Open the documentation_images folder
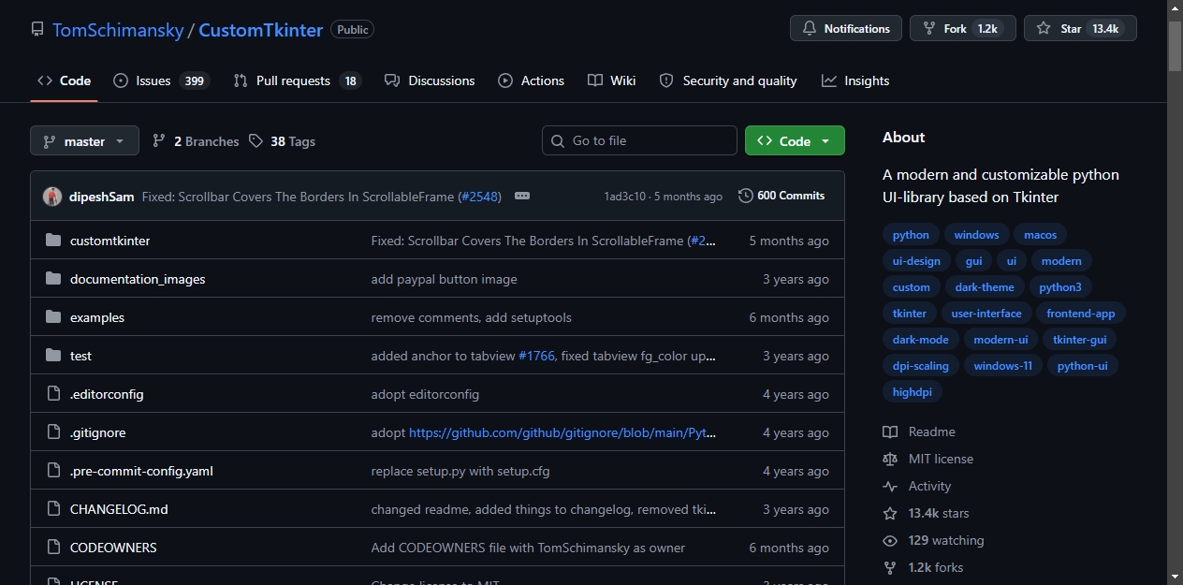 pyautogui.click(x=138, y=279)
